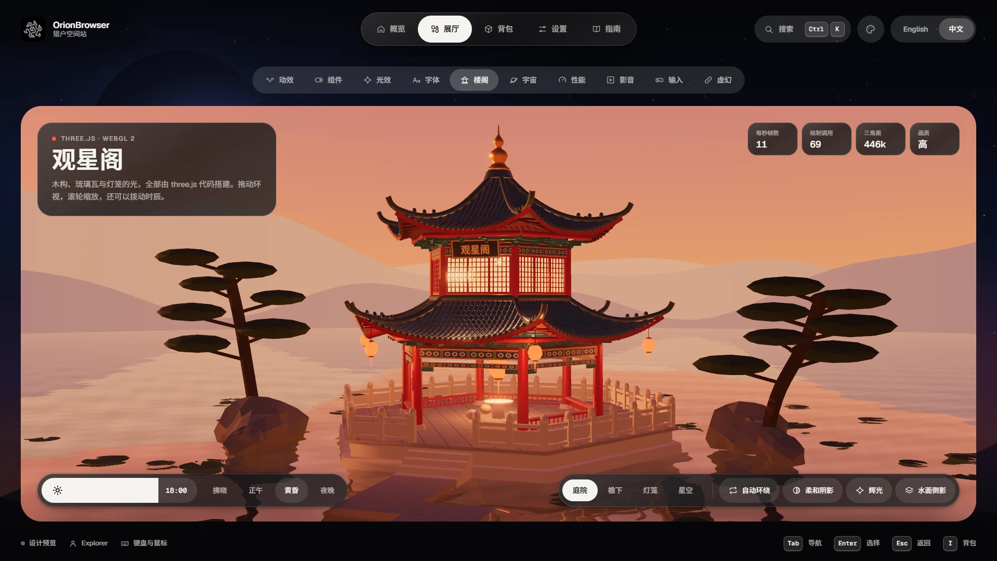
Task: Toggle 柔和阴影 soft shadows
Action: coord(813,490)
